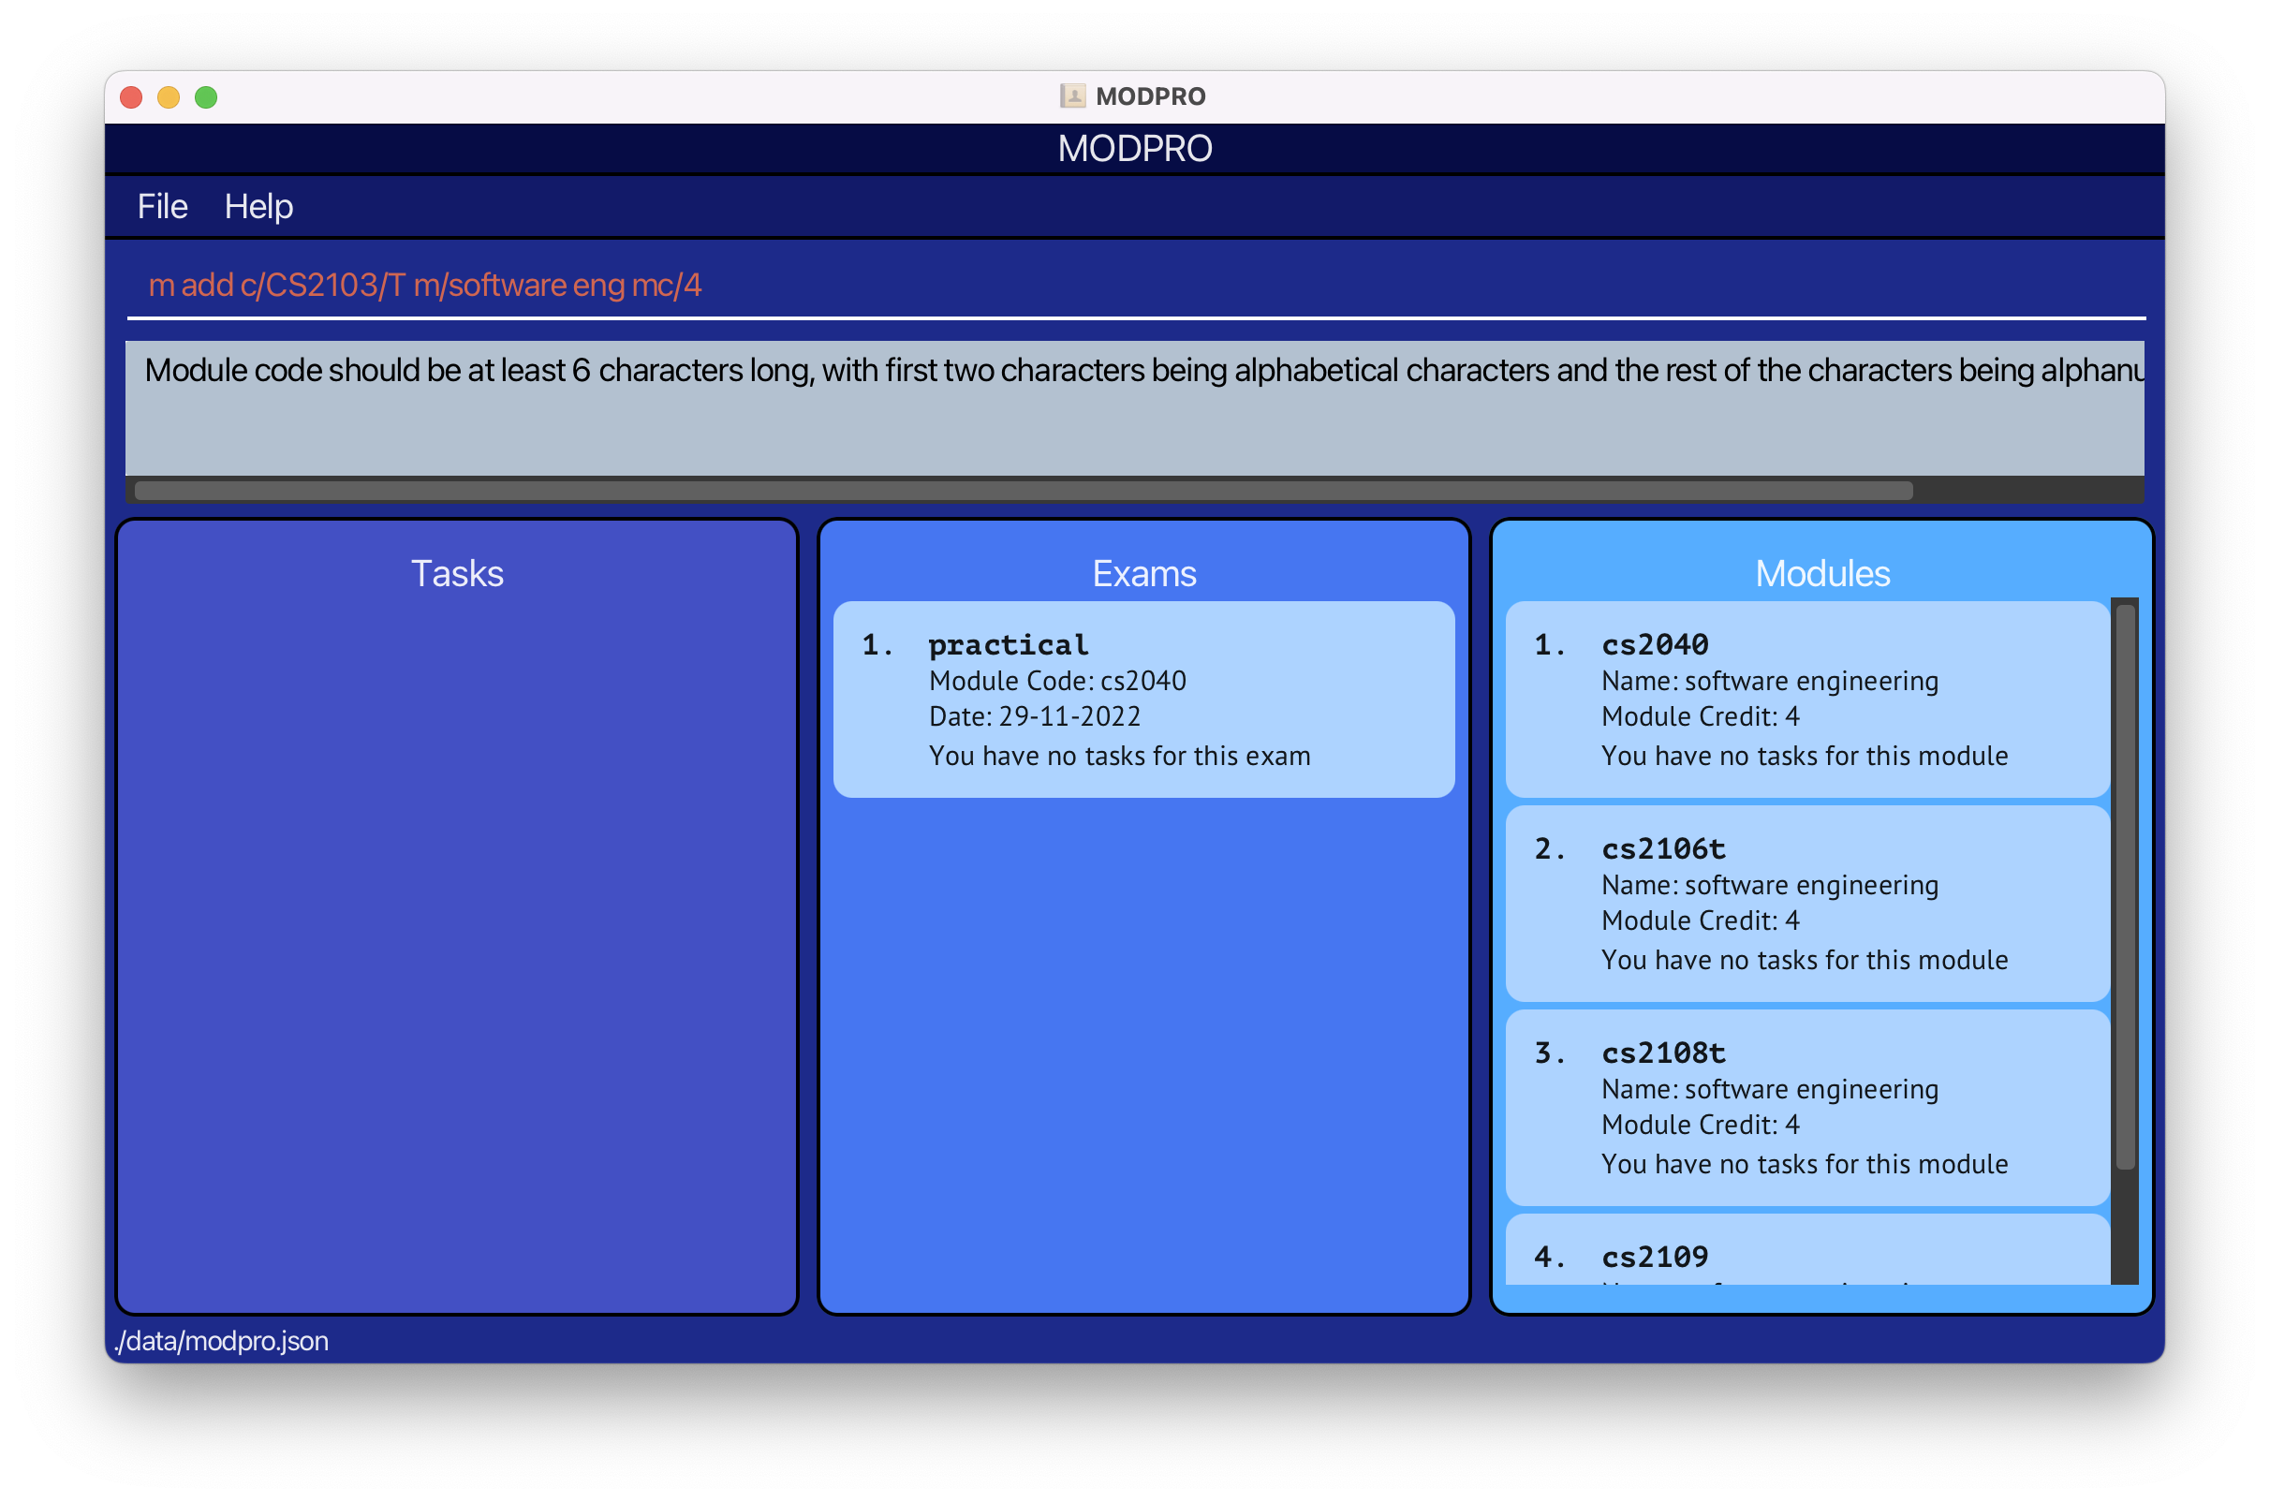Click the empty Tasks list area
The height and width of the screenshot is (1502, 2270).
pos(457,949)
